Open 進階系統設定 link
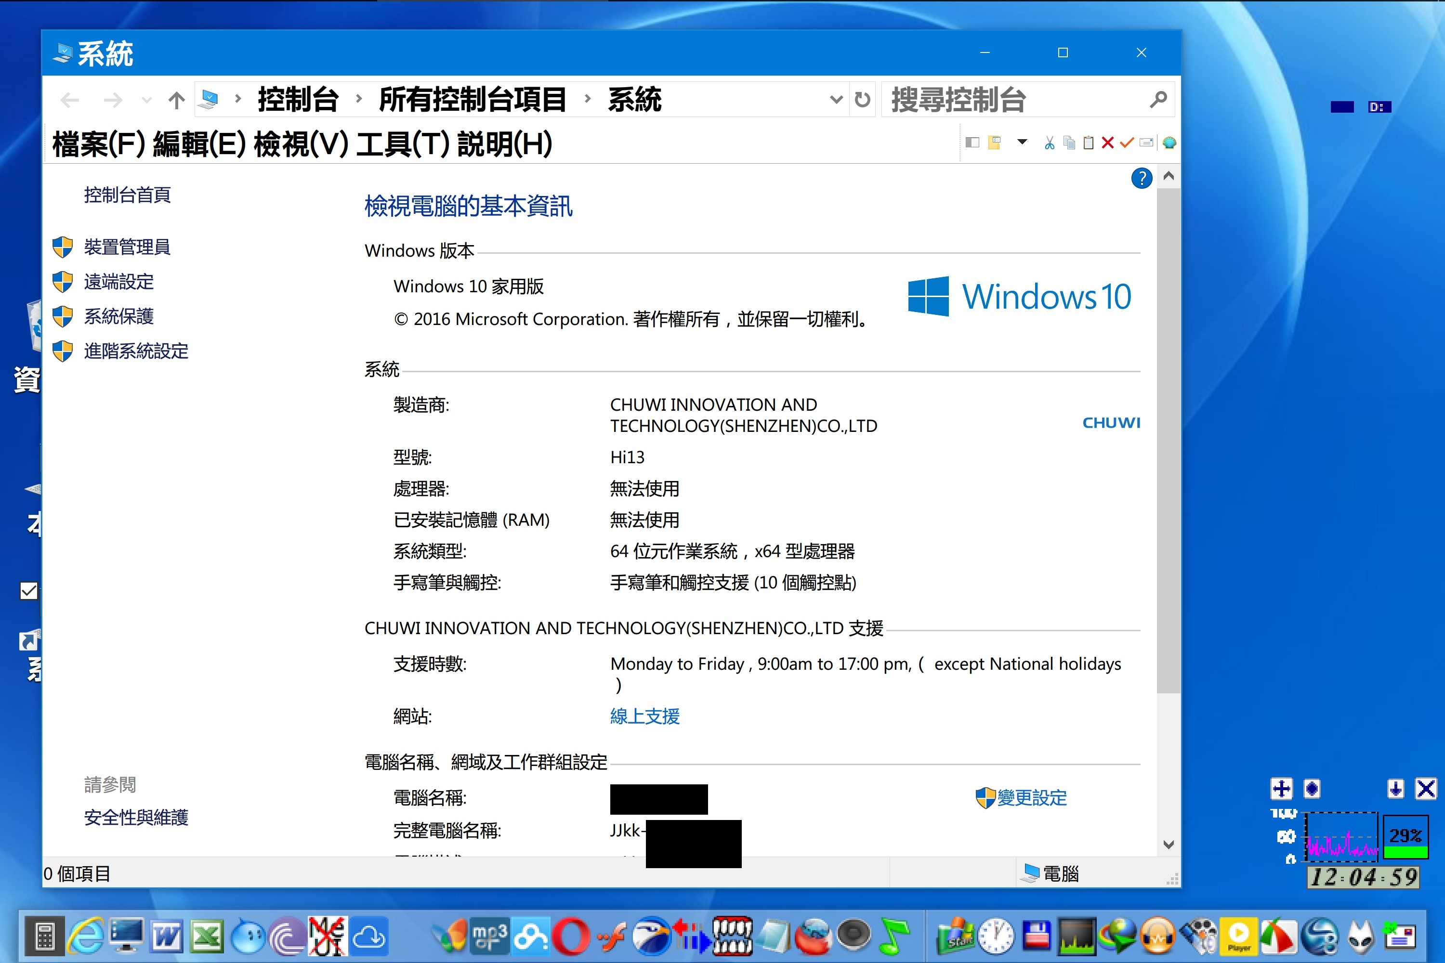Viewport: 1445px width, 963px height. tap(136, 351)
